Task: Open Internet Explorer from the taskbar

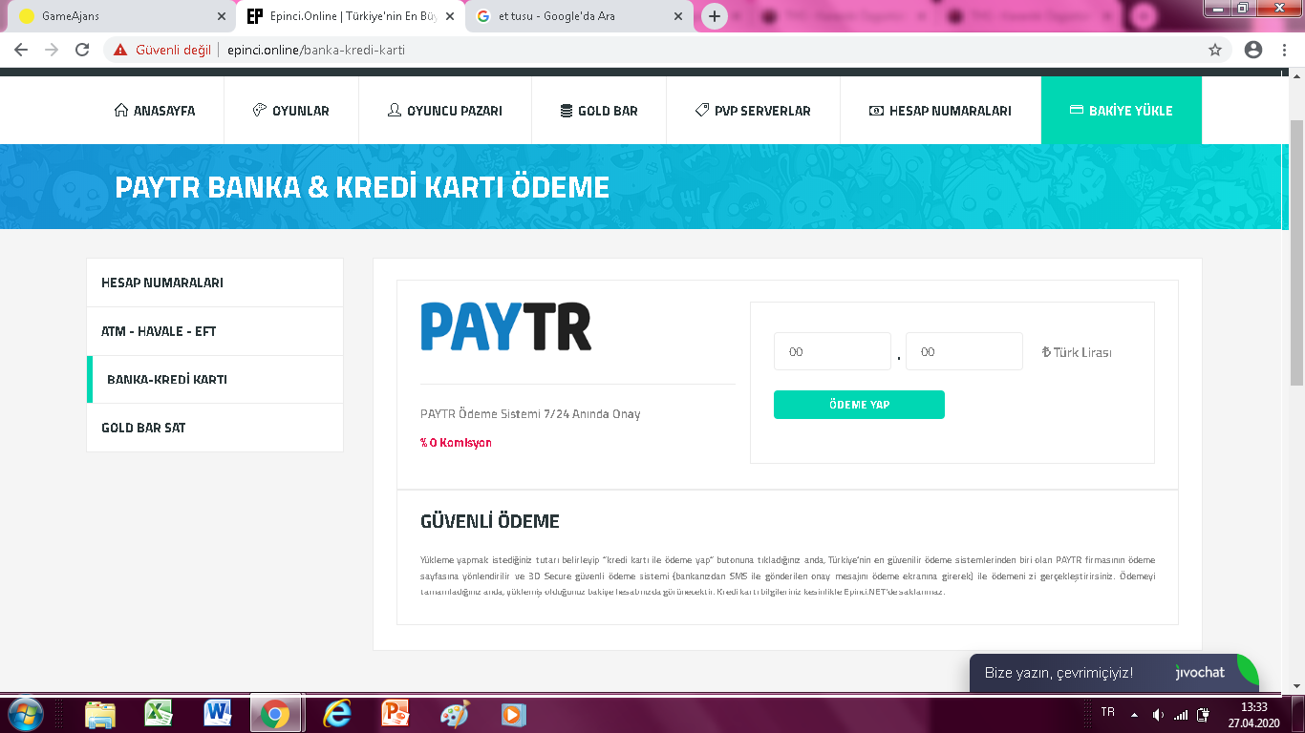Action: click(x=336, y=713)
